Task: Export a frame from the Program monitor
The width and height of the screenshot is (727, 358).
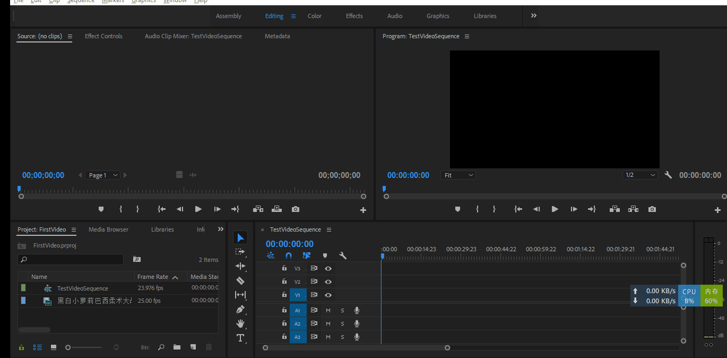Action: coord(652,209)
